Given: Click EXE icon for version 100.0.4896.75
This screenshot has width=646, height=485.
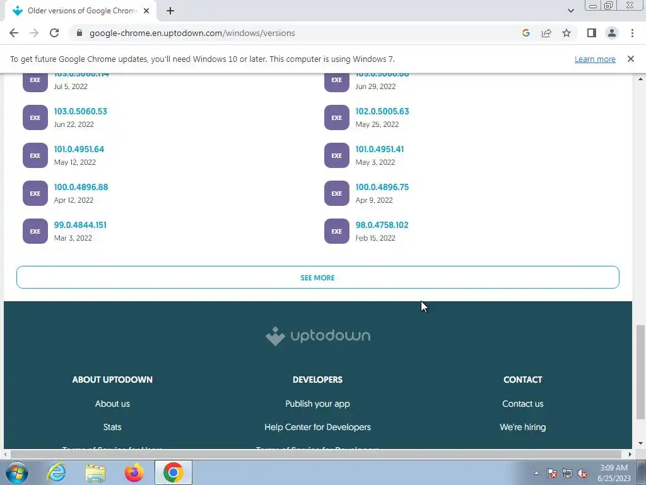Looking at the screenshot, I should tap(337, 193).
